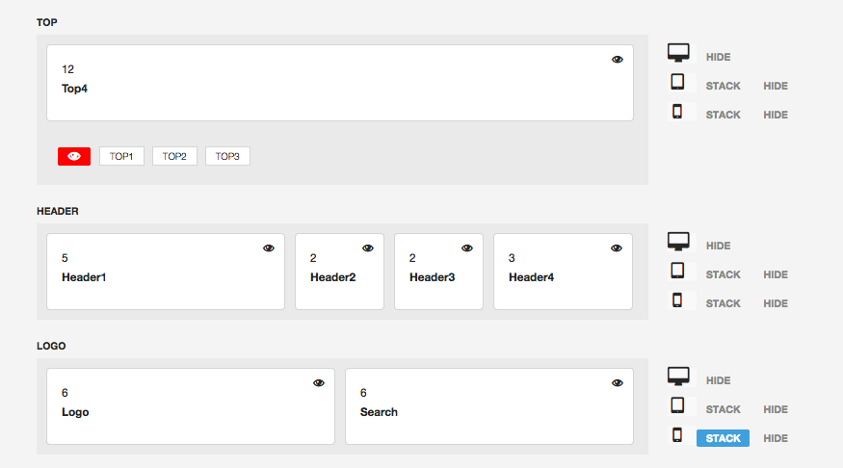Toggle visibility eye on Header2 block
The image size is (843, 468).
click(x=368, y=248)
